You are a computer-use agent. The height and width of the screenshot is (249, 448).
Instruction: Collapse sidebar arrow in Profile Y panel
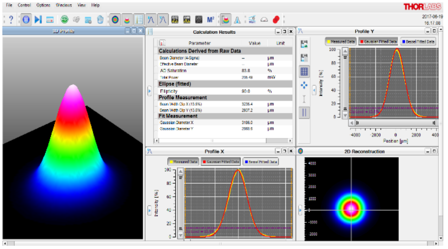click(314, 90)
